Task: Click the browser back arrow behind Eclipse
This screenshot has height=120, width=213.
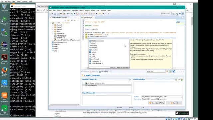Action: (38, 10)
